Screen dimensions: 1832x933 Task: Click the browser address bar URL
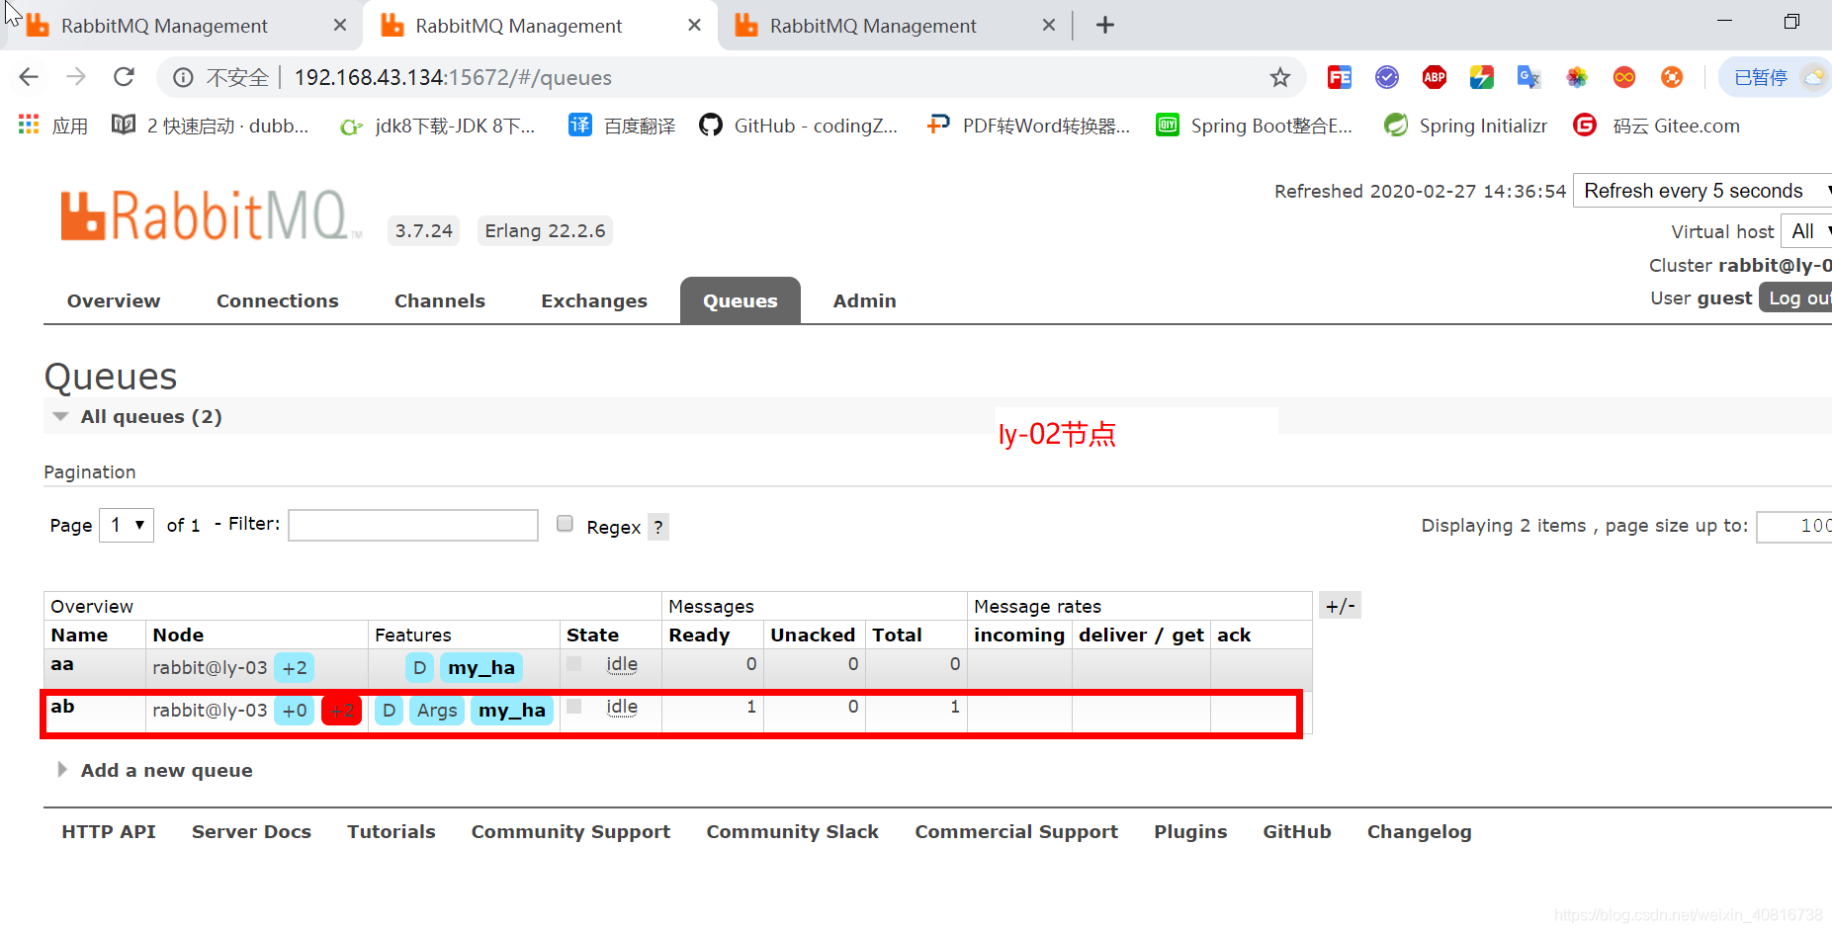point(453,77)
